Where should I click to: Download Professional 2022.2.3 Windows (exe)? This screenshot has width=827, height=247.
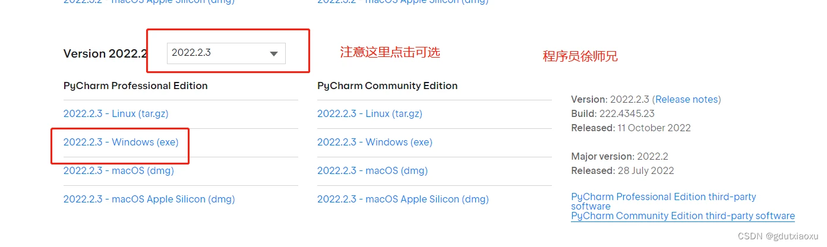[x=121, y=142]
